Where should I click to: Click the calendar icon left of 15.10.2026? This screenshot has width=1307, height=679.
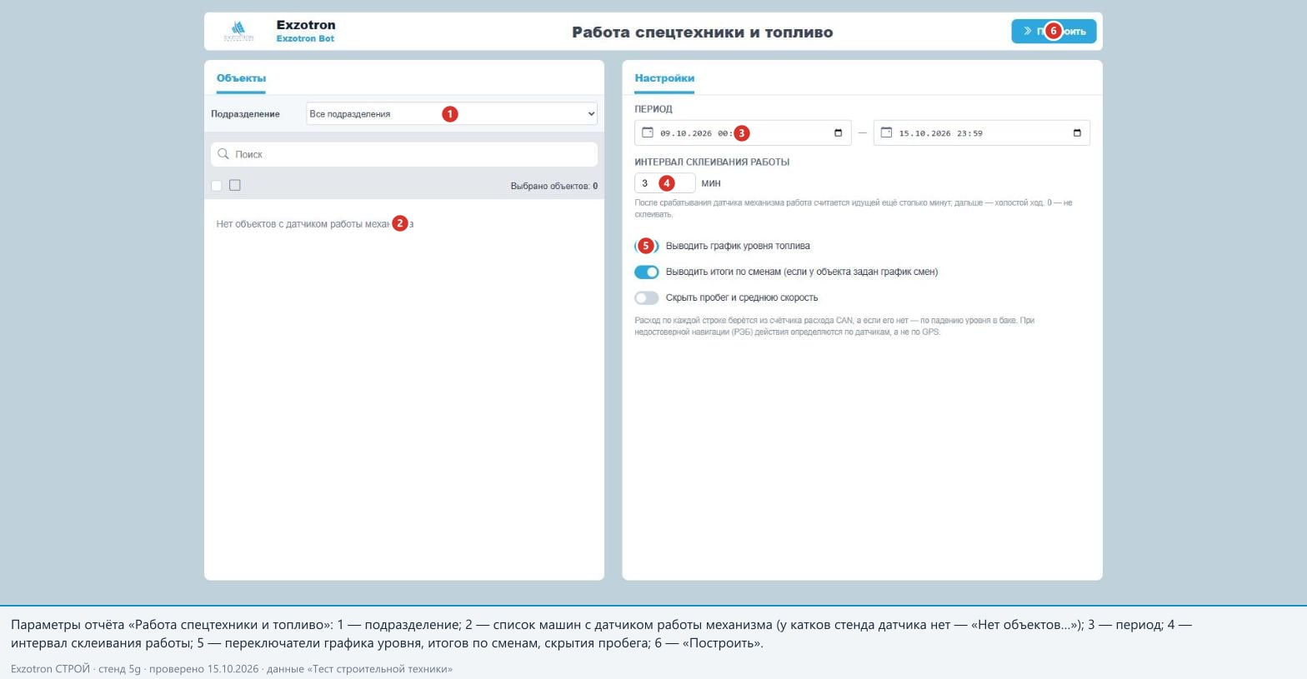point(886,132)
